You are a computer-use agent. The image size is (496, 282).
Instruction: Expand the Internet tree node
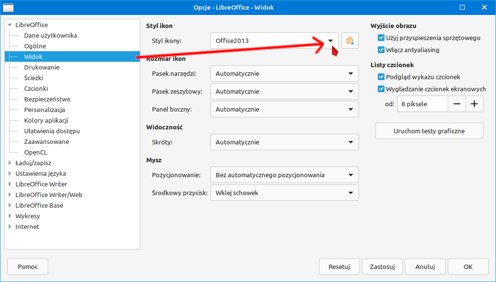[x=10, y=226]
